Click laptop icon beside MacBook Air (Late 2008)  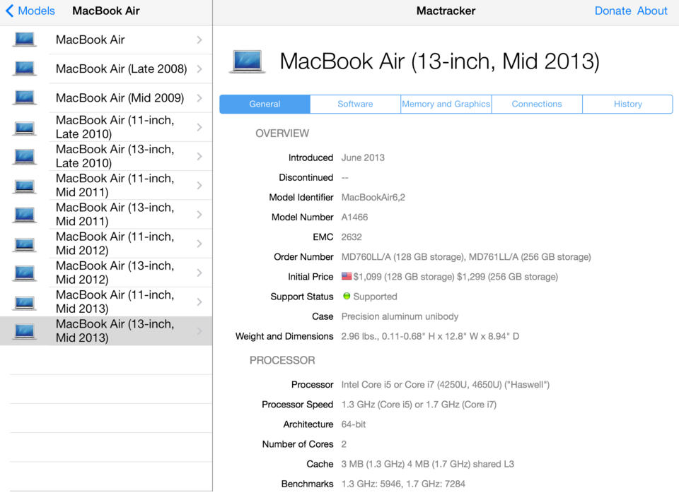pos(25,68)
